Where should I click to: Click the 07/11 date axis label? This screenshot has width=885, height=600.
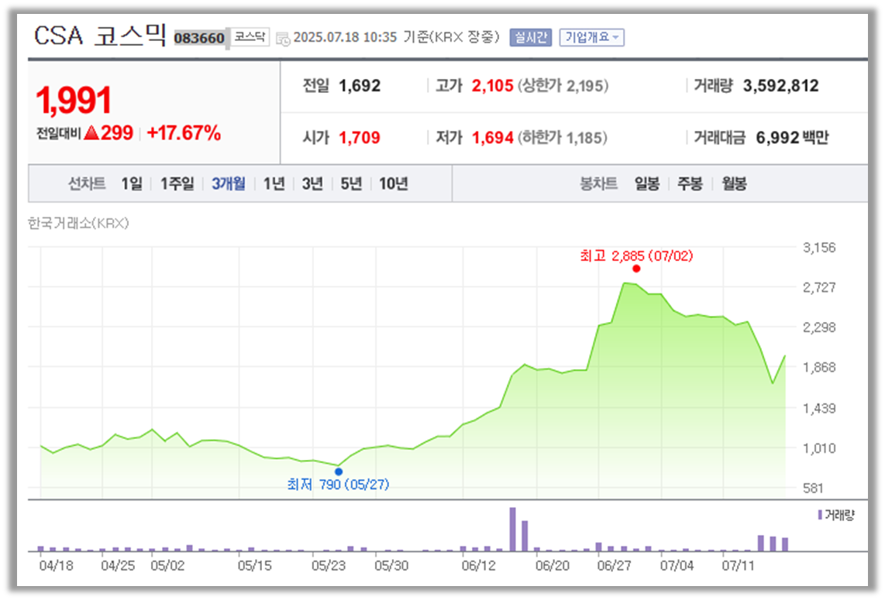pos(739,566)
